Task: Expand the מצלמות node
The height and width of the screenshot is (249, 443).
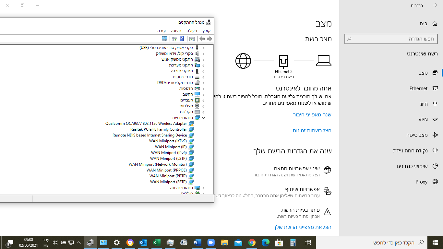Action: [204, 106]
